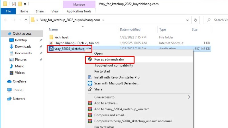Screen dimensions: 228x128
Task: Open Music in navigation pane
Action: [19, 66]
